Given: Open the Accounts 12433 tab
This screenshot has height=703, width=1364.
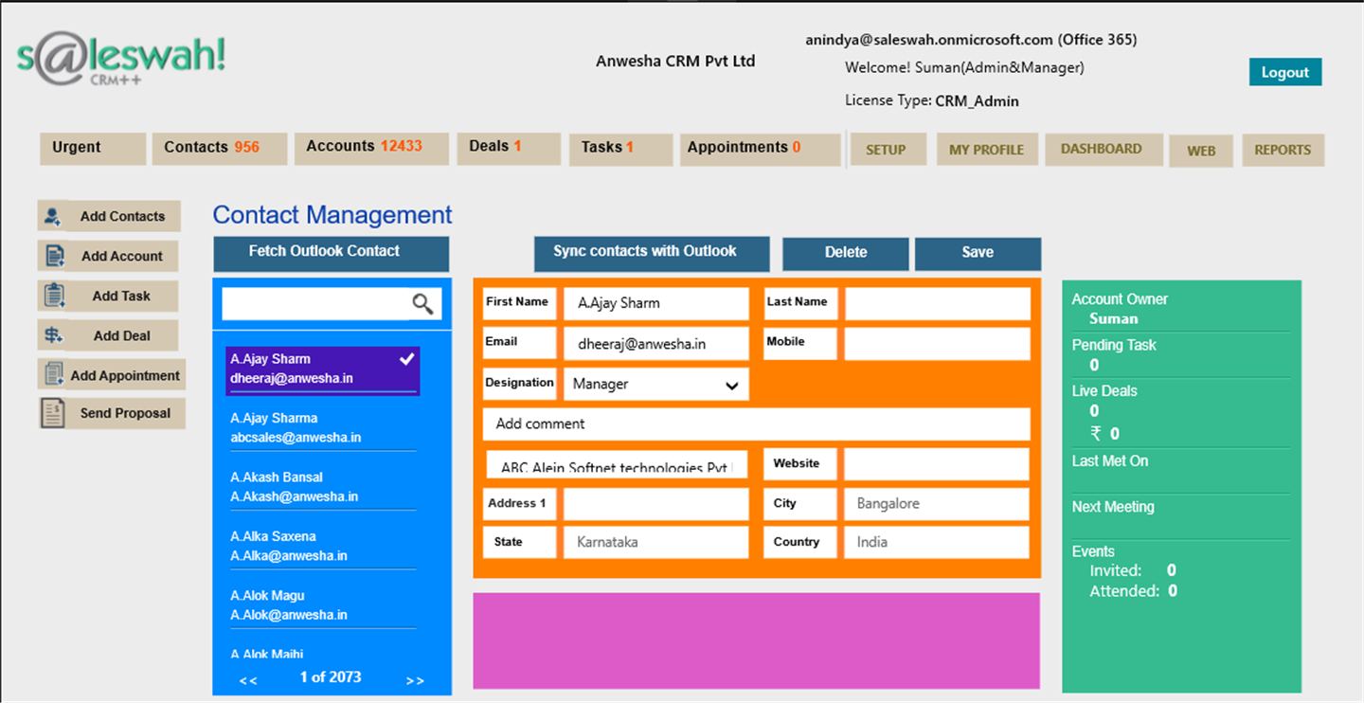Looking at the screenshot, I should point(371,148).
